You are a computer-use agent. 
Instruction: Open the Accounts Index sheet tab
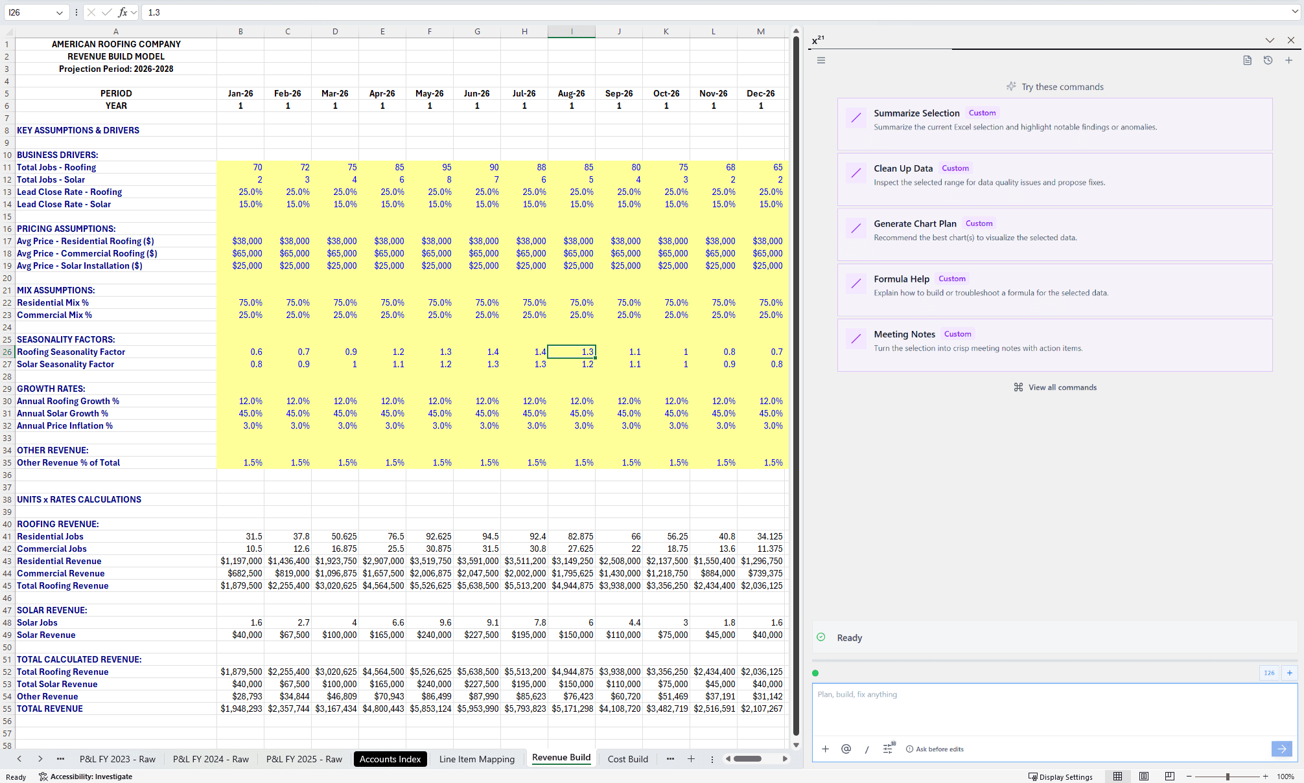coord(390,759)
